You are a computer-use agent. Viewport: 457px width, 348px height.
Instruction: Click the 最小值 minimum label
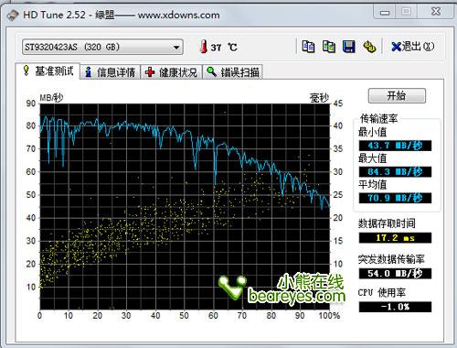pos(372,132)
